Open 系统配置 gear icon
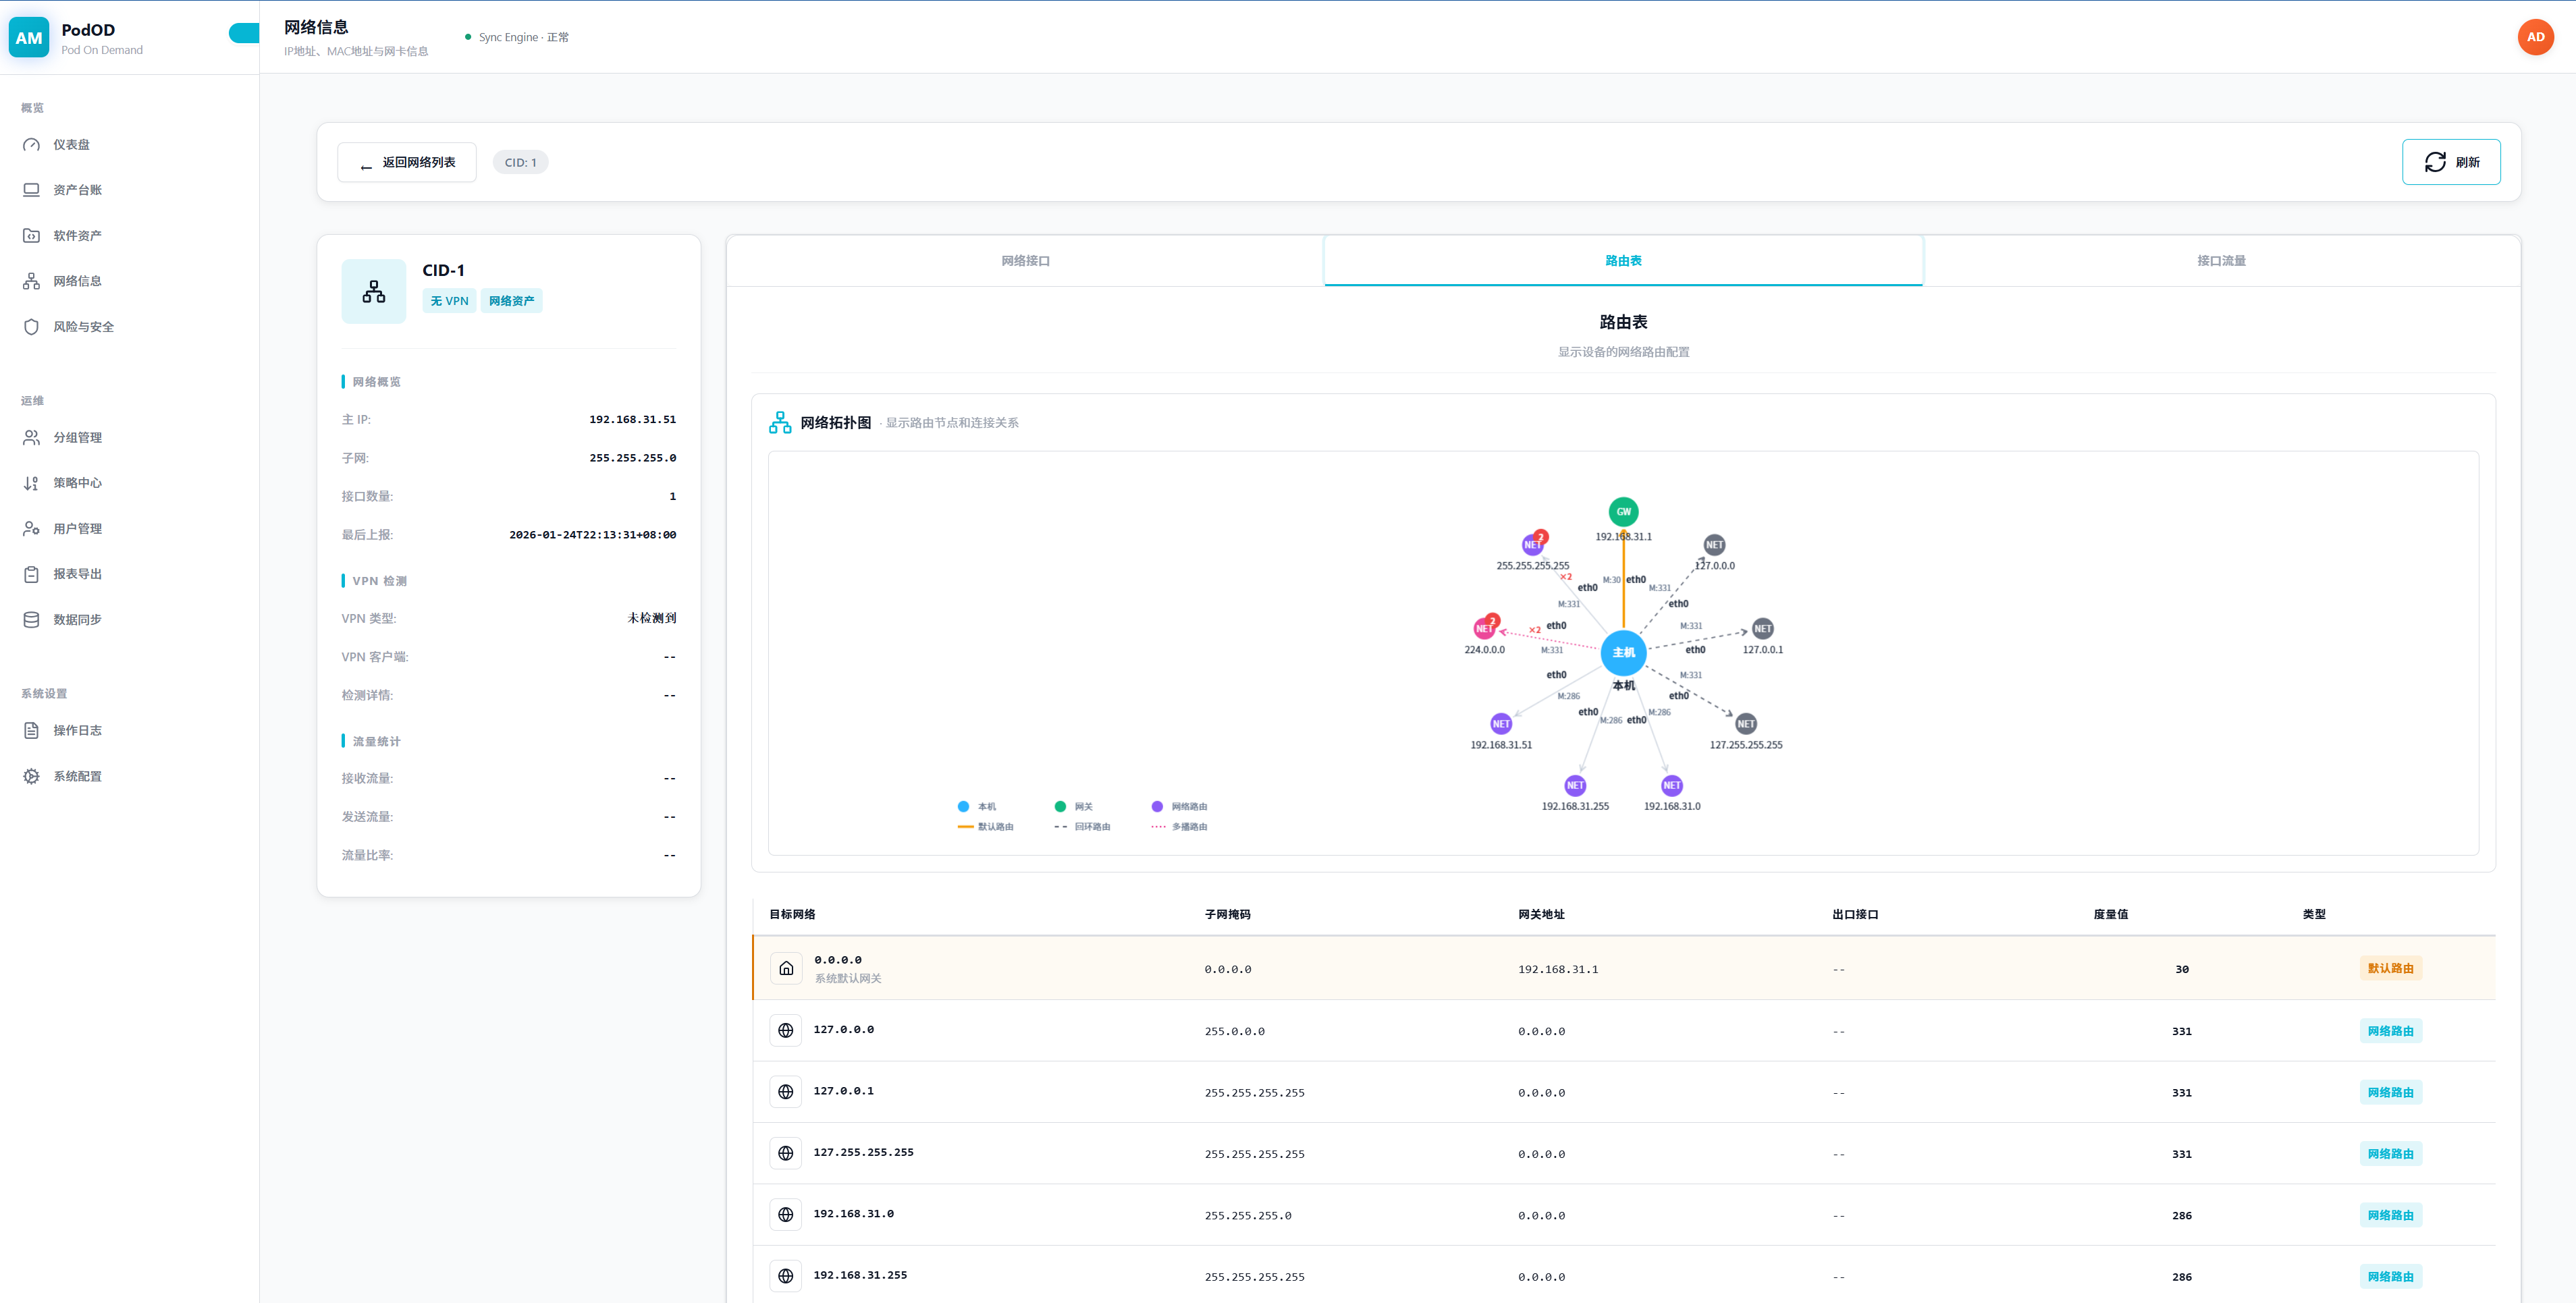The width and height of the screenshot is (2576, 1303). 31,777
